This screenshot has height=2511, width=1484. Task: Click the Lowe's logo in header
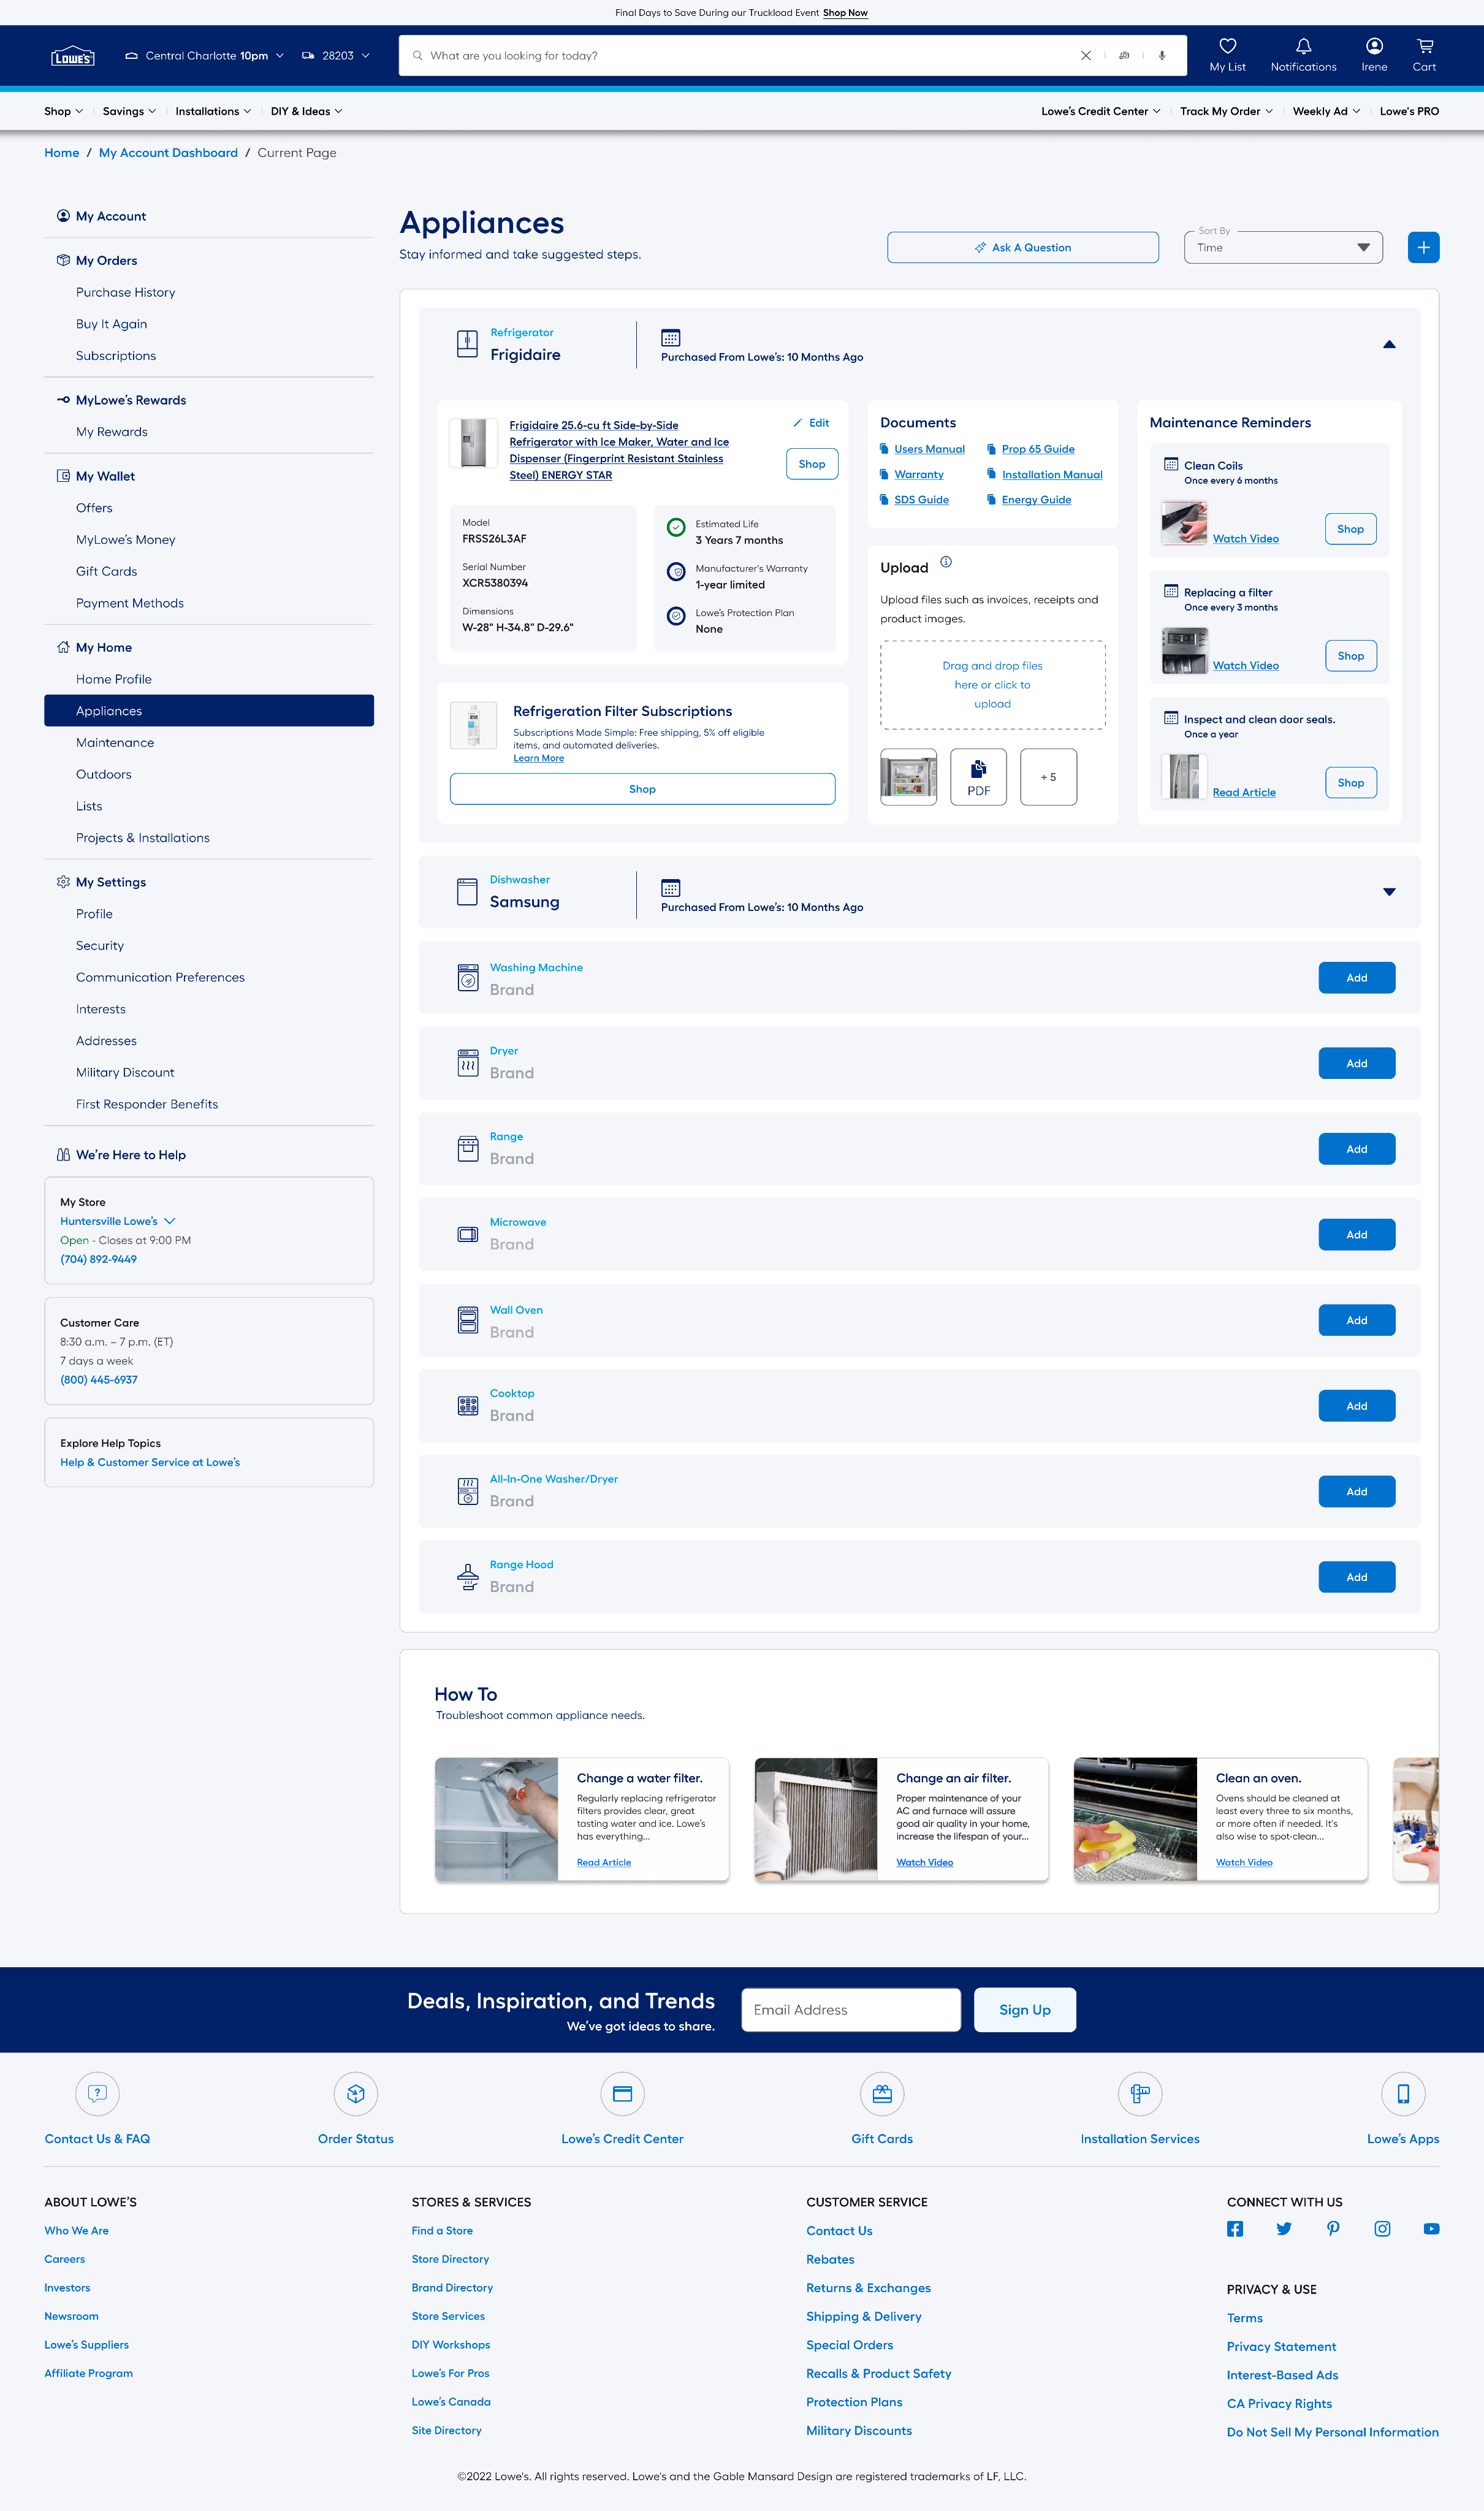73,56
